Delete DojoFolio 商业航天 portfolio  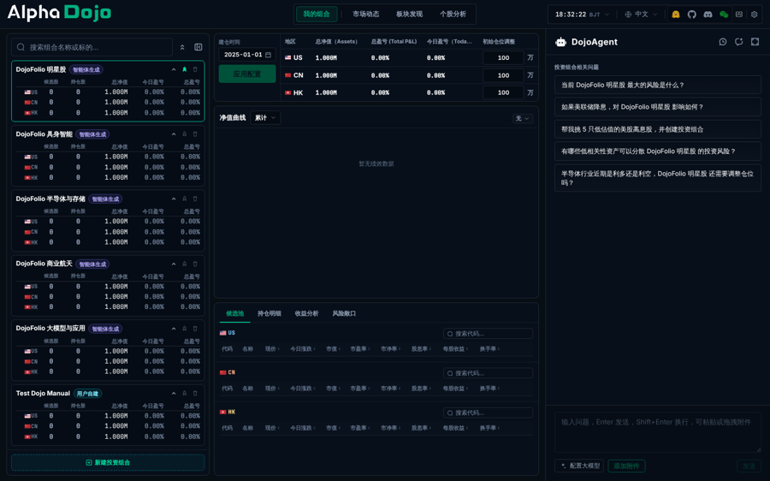[x=195, y=264]
